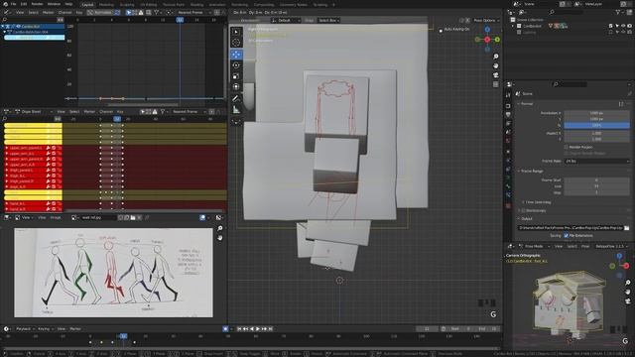Select the Select Box tool in viewport toolbar

236,32
